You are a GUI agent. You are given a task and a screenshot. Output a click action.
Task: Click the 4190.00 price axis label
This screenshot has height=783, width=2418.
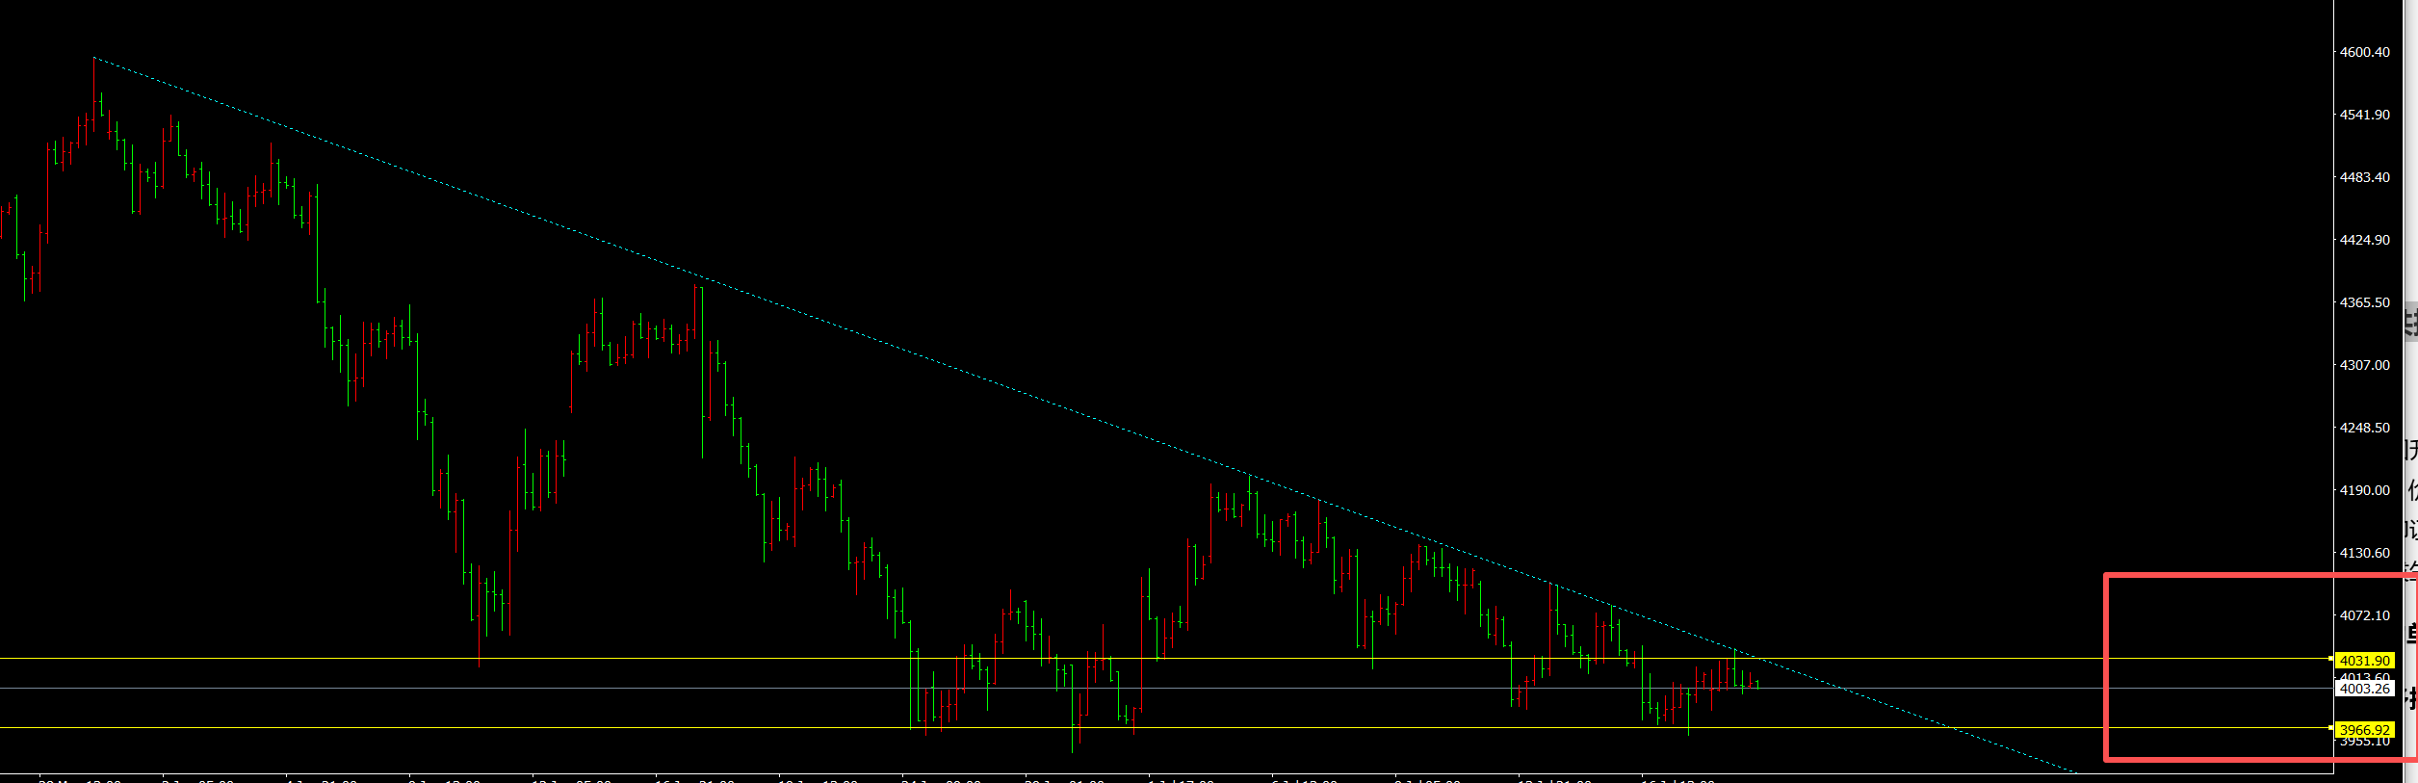[2365, 490]
